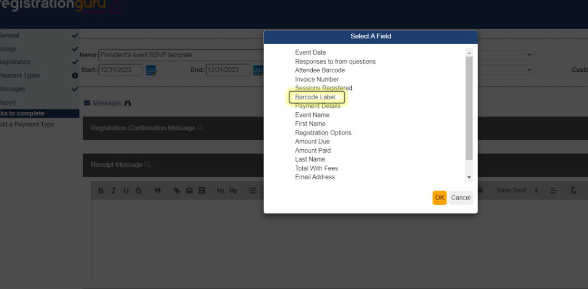Open the lower right dropdown beside End date
Screen dimensions: 588x289
506,70
